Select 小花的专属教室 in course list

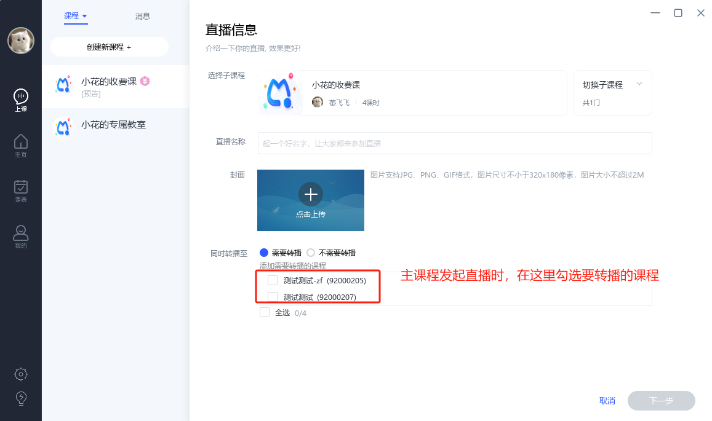point(115,127)
